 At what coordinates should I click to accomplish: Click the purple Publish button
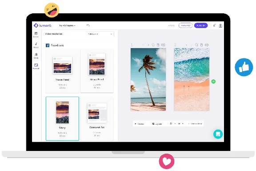tap(201, 25)
